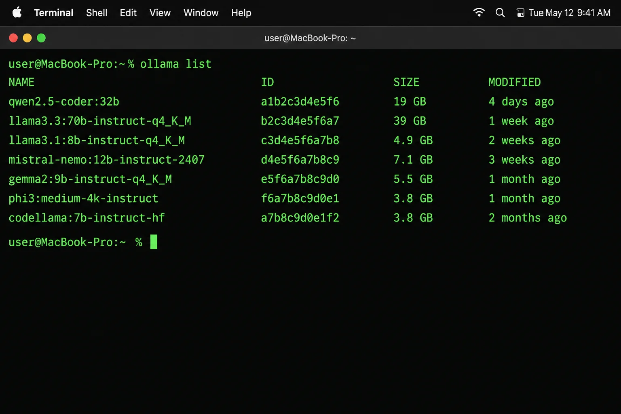Image resolution: width=621 pixels, height=414 pixels.
Task: Open the Window menu
Action: pyautogui.click(x=201, y=13)
